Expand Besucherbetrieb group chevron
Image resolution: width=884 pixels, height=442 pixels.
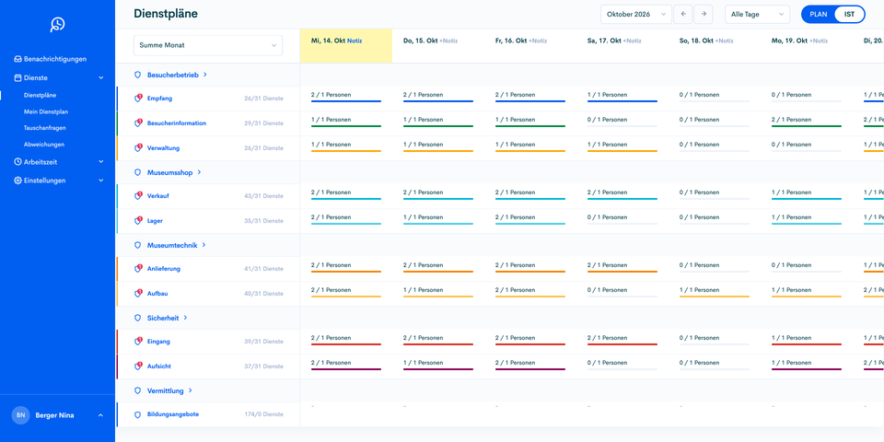click(205, 75)
